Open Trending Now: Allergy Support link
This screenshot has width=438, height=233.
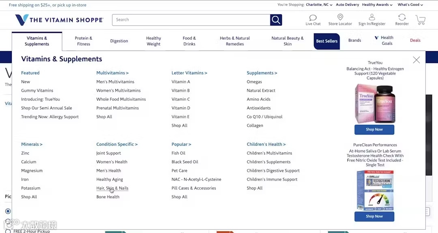tap(50, 117)
